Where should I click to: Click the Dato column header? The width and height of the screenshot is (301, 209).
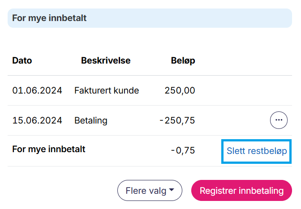(22, 60)
